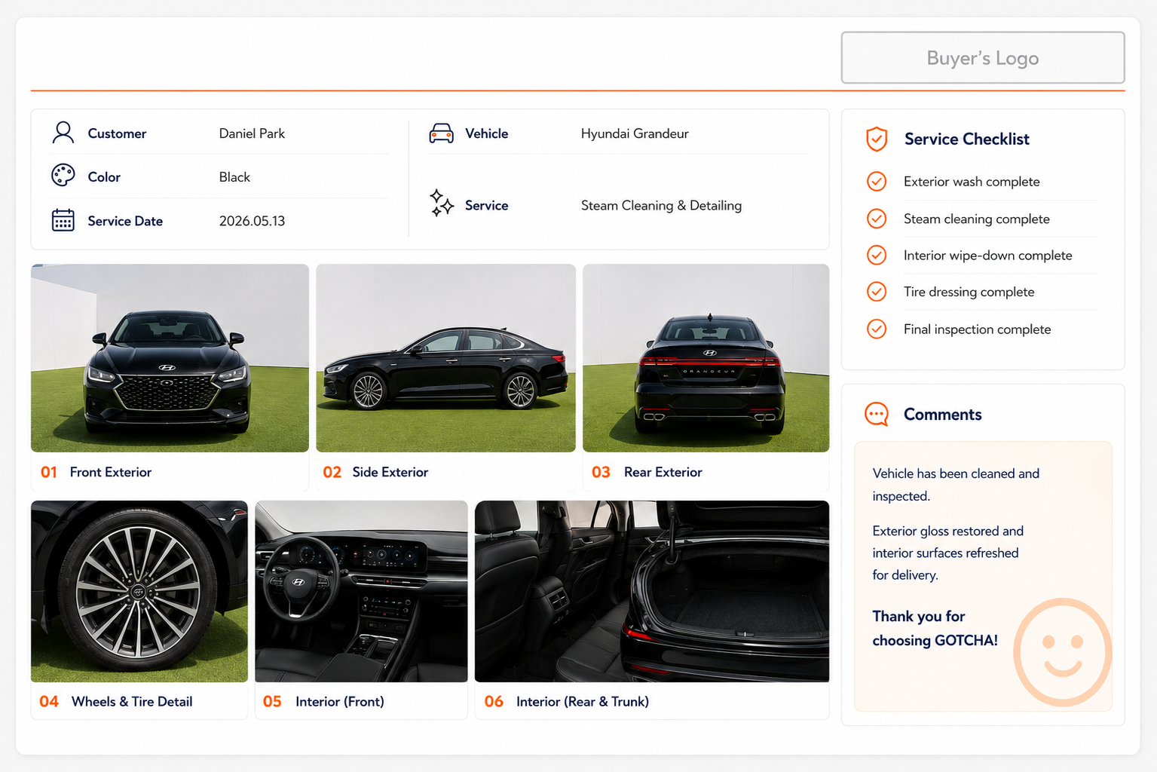Toggle the Exterior wash complete checkmark
This screenshot has width=1157, height=772.
[877, 181]
